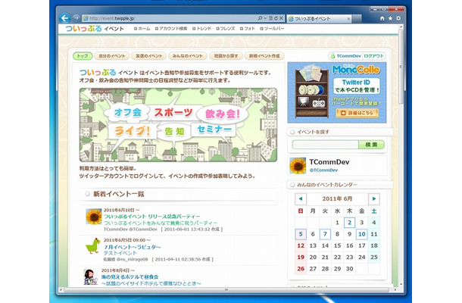Click the city illustration banner
462x303 pixels.
[178, 125]
